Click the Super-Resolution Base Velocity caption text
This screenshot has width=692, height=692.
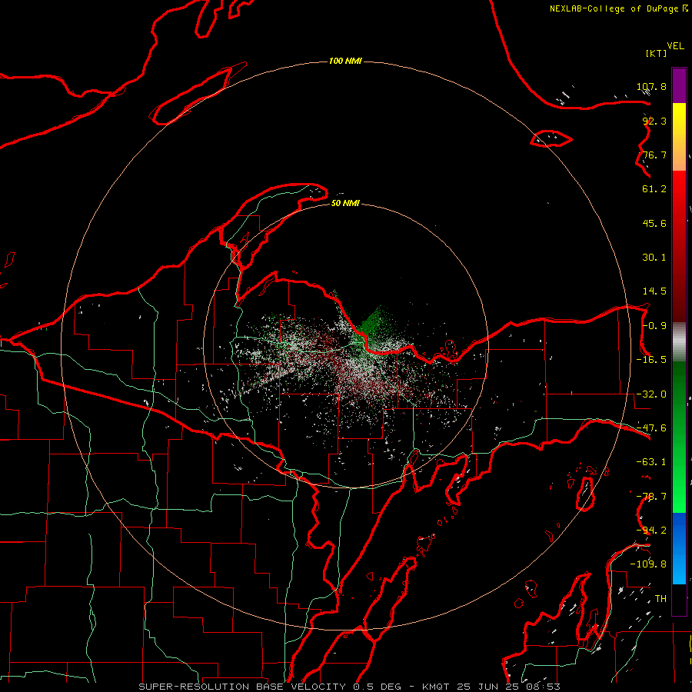[x=242, y=687]
